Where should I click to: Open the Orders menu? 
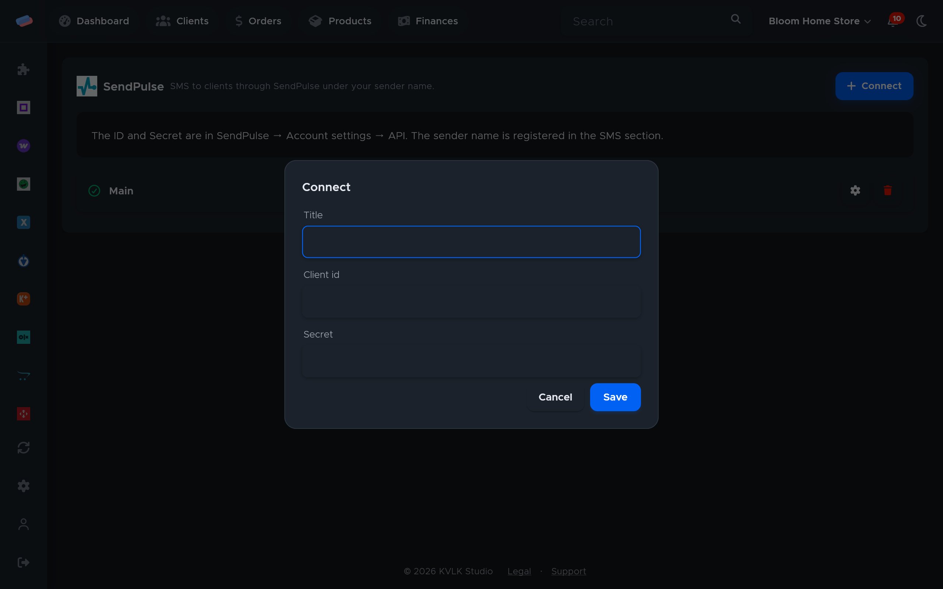pos(258,21)
